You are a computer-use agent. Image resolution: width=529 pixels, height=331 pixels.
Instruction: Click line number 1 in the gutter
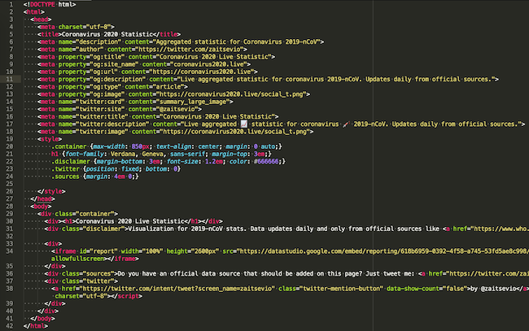(x=11, y=4)
